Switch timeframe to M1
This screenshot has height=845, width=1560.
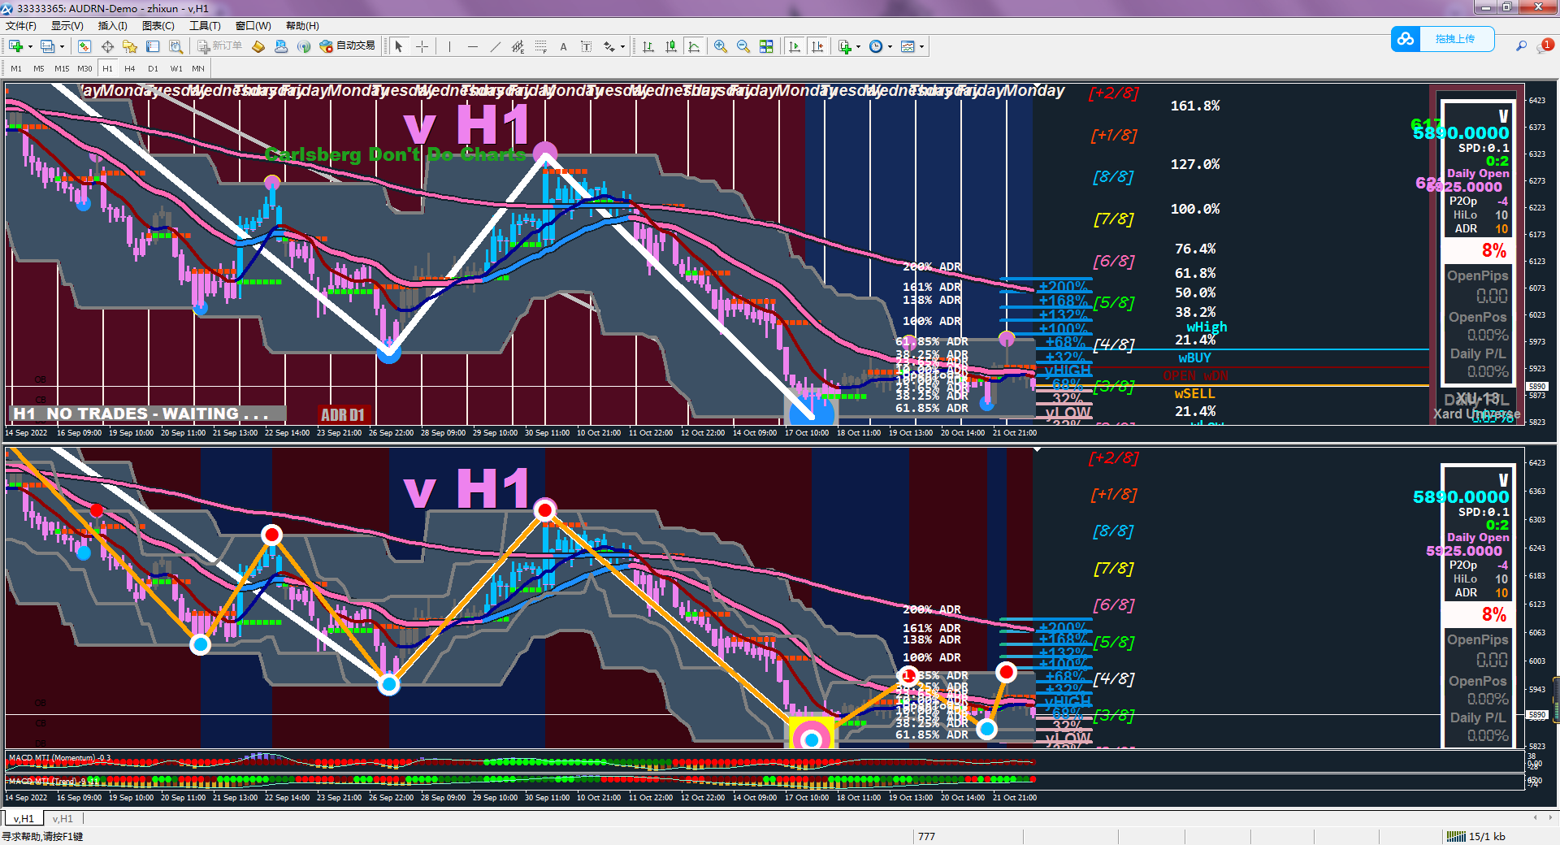pyautogui.click(x=16, y=68)
